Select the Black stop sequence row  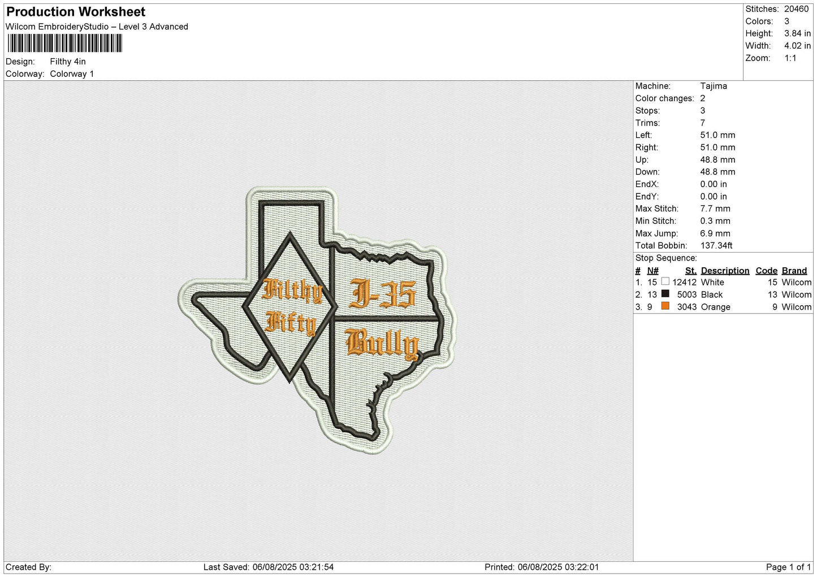[723, 294]
